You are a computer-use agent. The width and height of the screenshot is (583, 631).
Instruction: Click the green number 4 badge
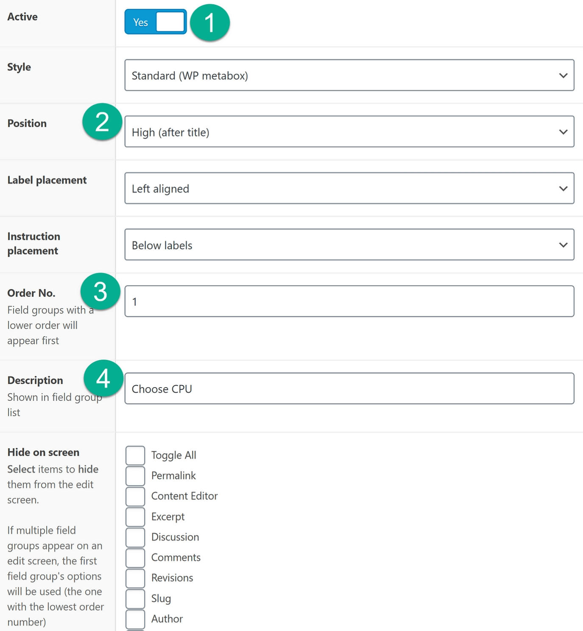pyautogui.click(x=103, y=378)
